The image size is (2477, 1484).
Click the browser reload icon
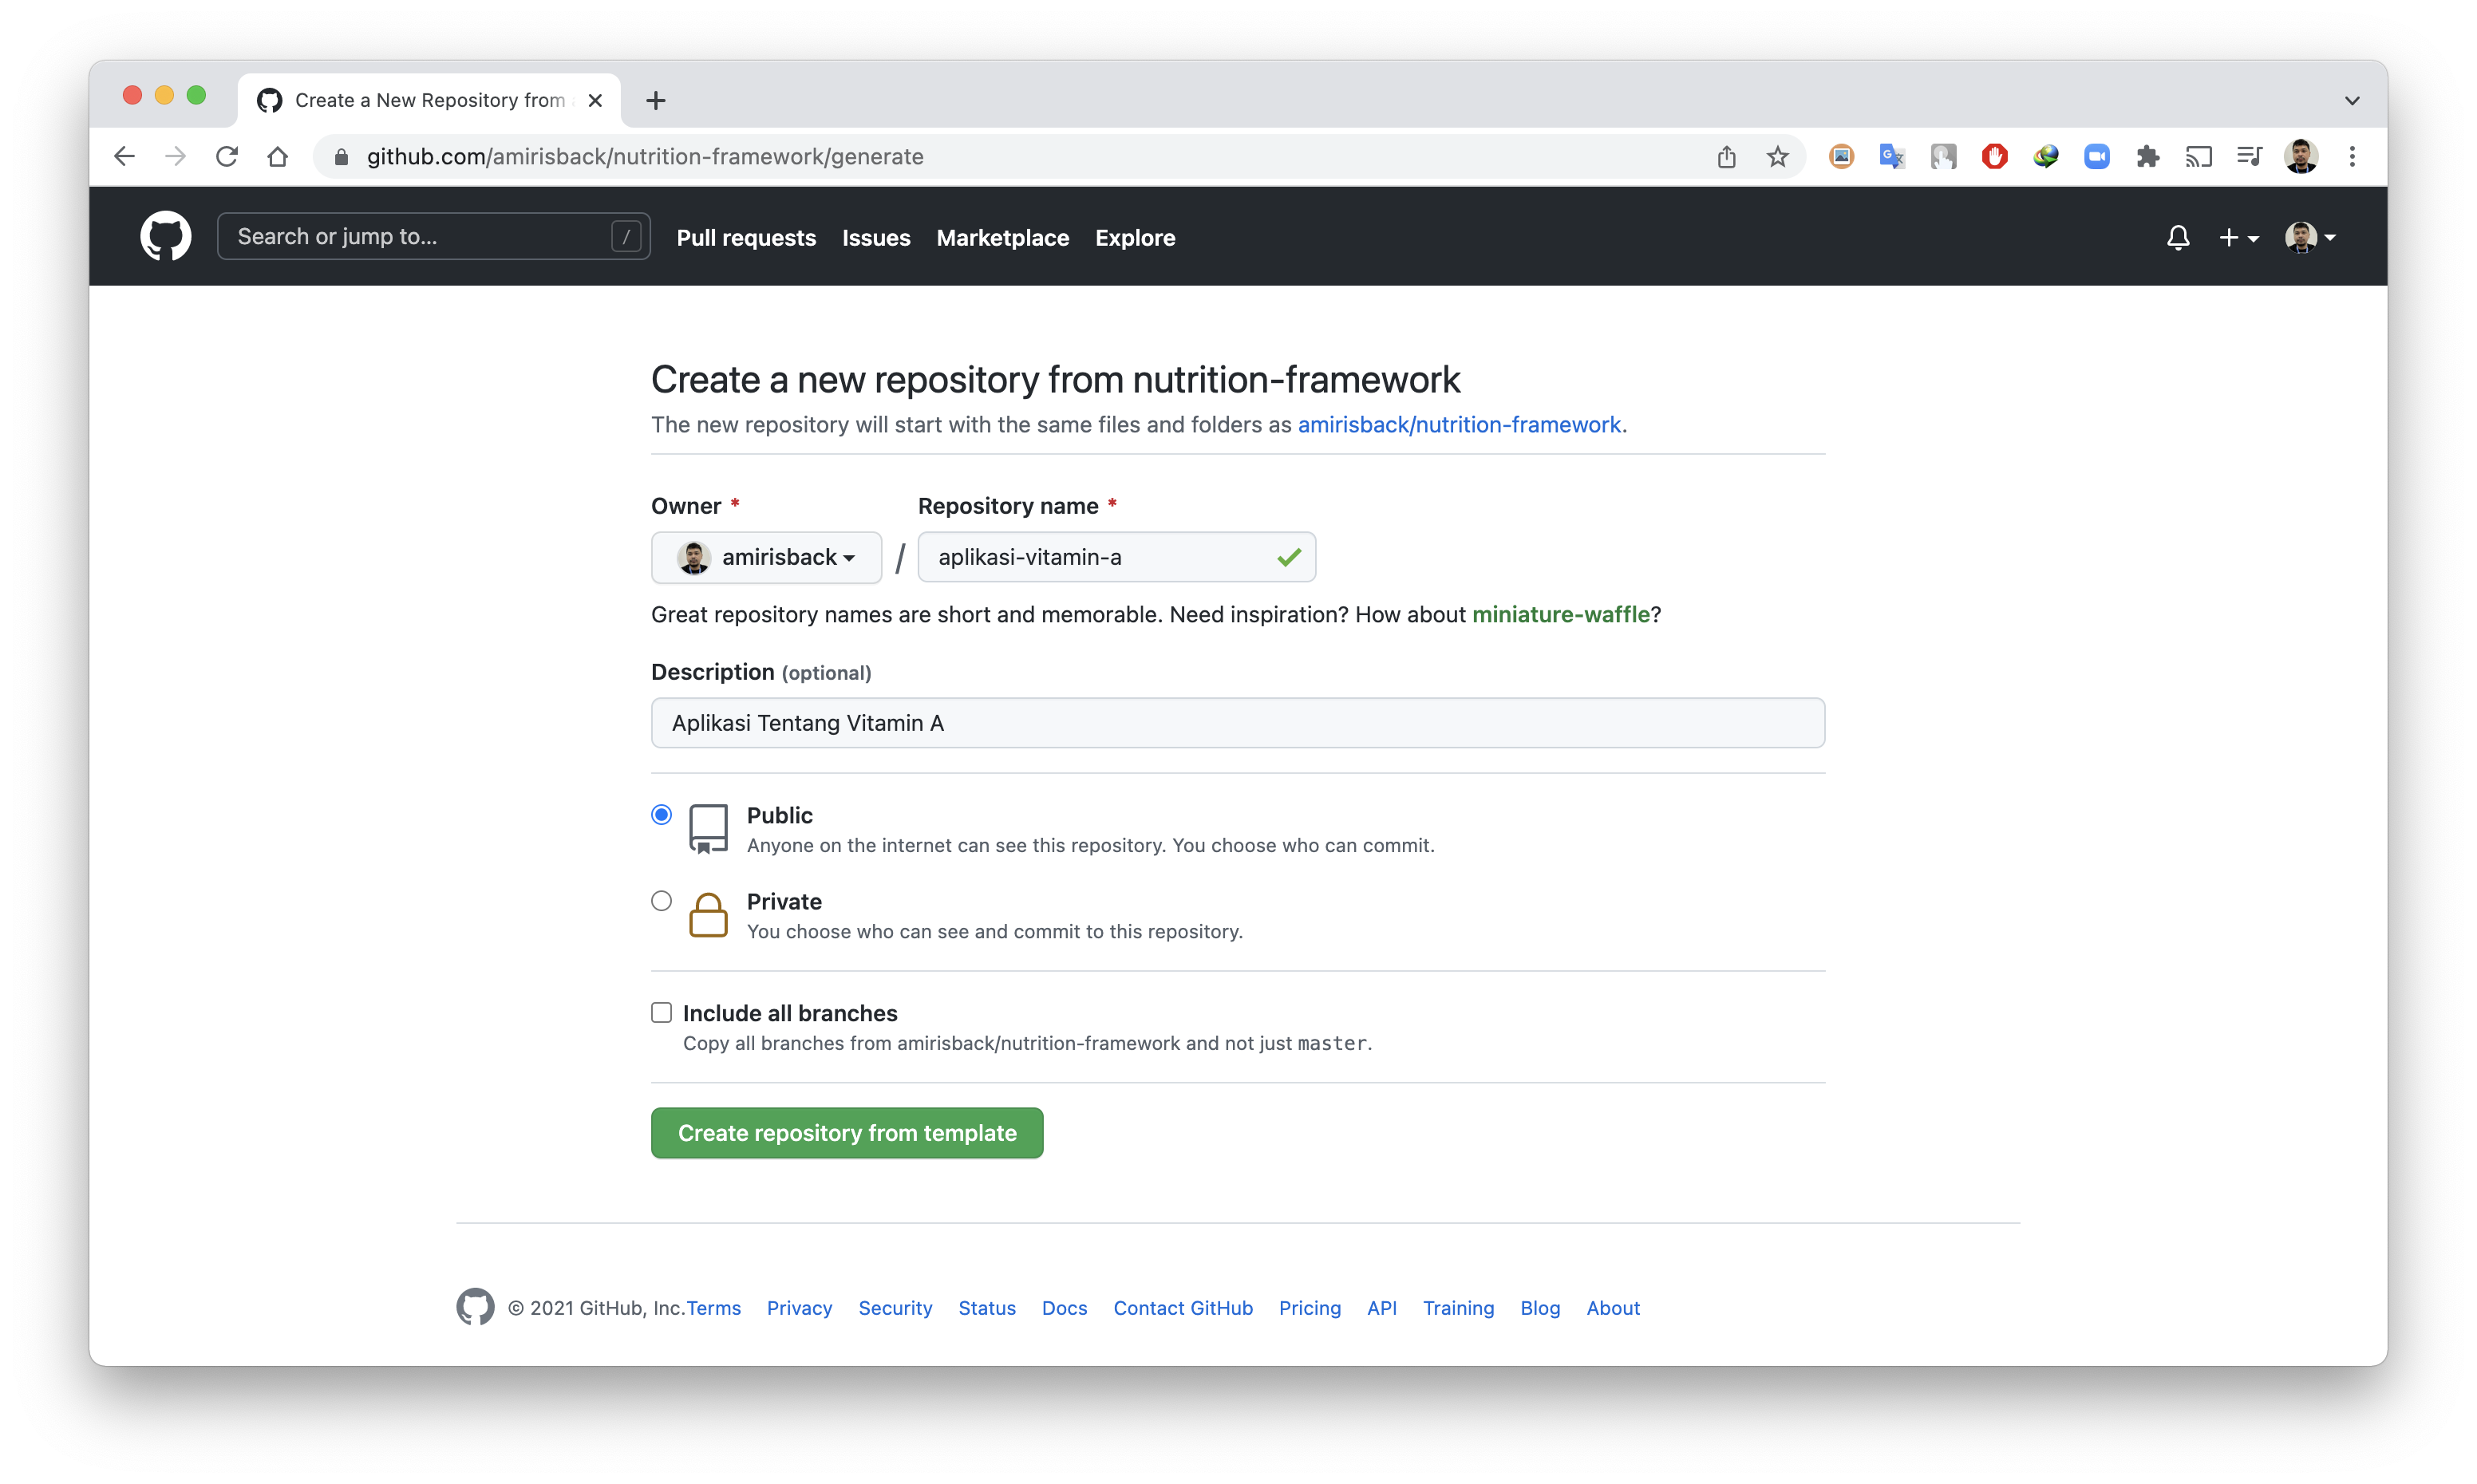pos(227,157)
